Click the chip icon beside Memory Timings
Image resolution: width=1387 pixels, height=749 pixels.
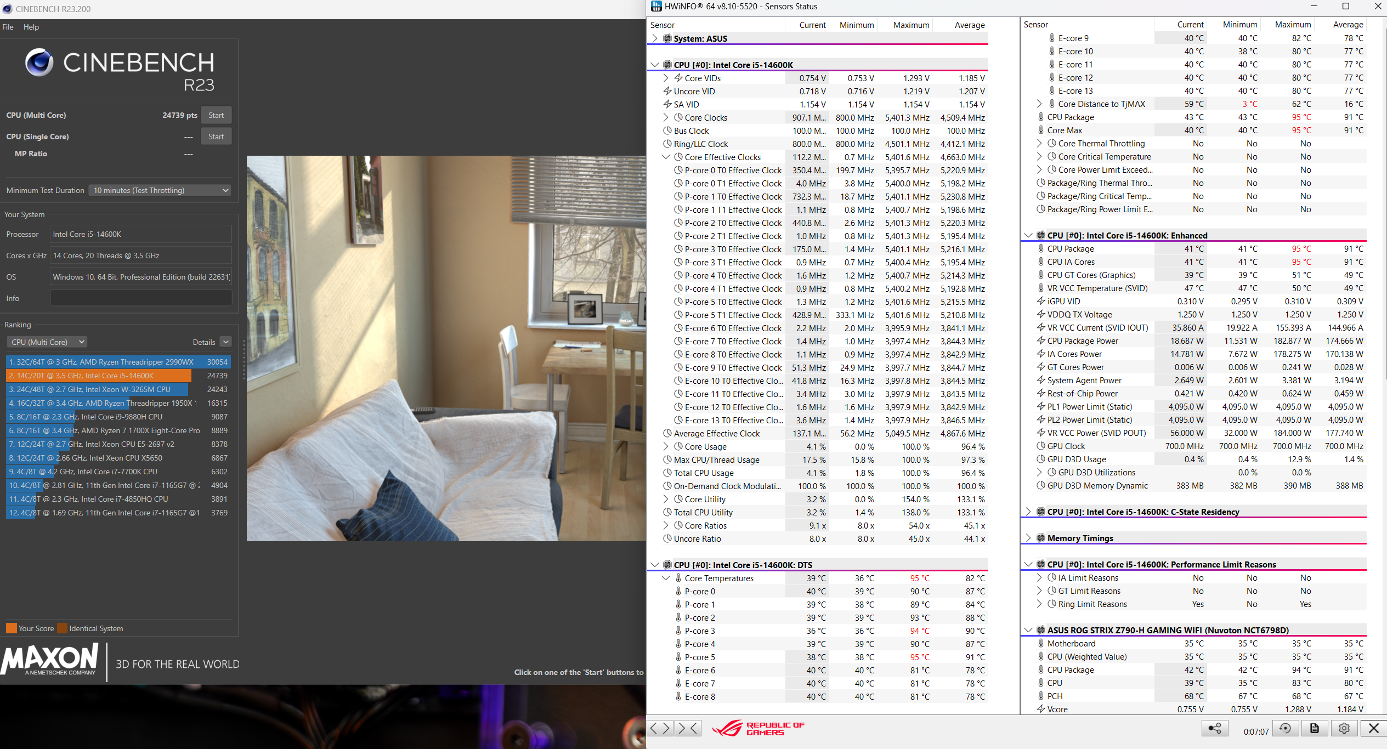(1041, 538)
